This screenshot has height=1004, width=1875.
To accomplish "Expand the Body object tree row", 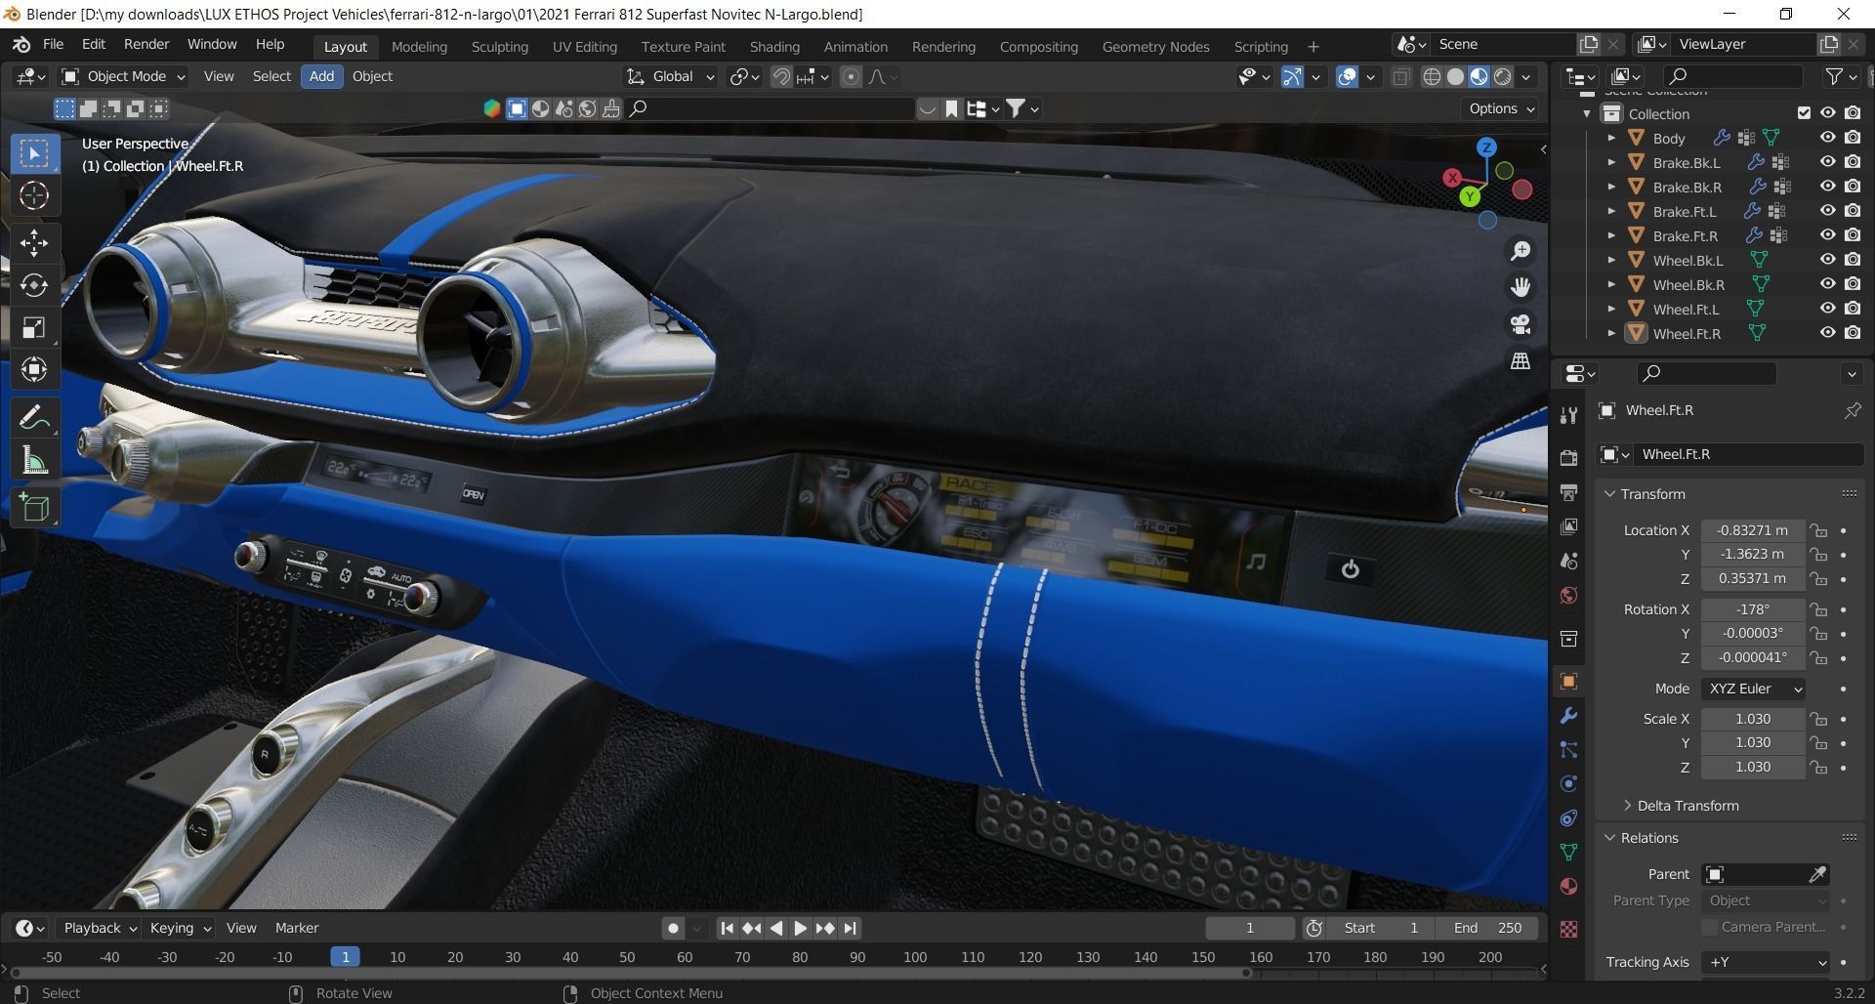I will [1611, 138].
